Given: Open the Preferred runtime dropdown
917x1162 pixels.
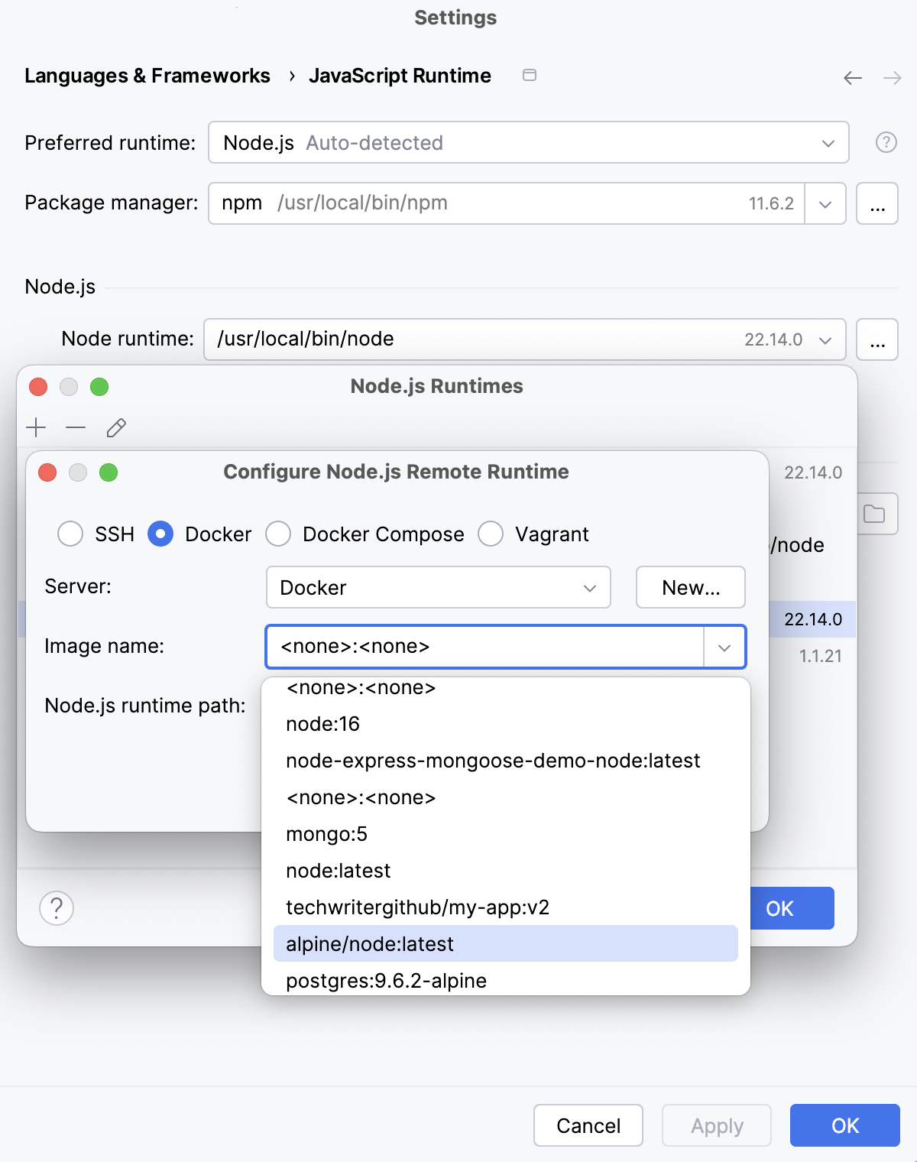Looking at the screenshot, I should pos(828,142).
